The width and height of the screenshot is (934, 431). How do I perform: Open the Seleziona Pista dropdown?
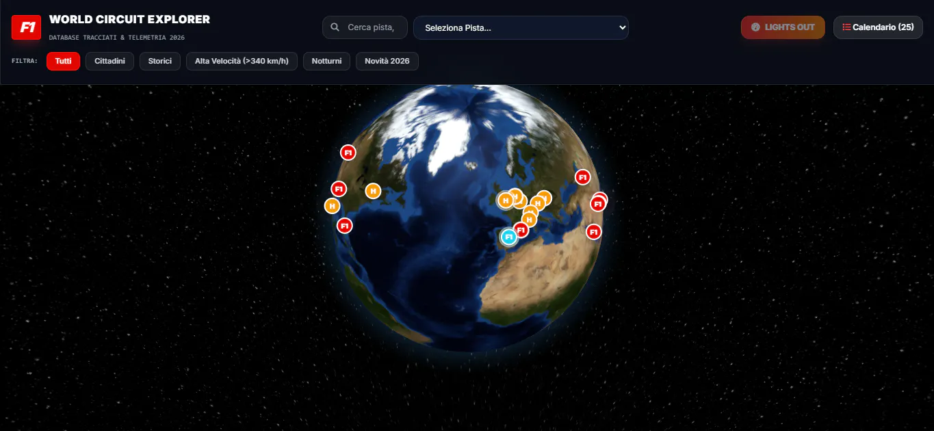coord(521,27)
